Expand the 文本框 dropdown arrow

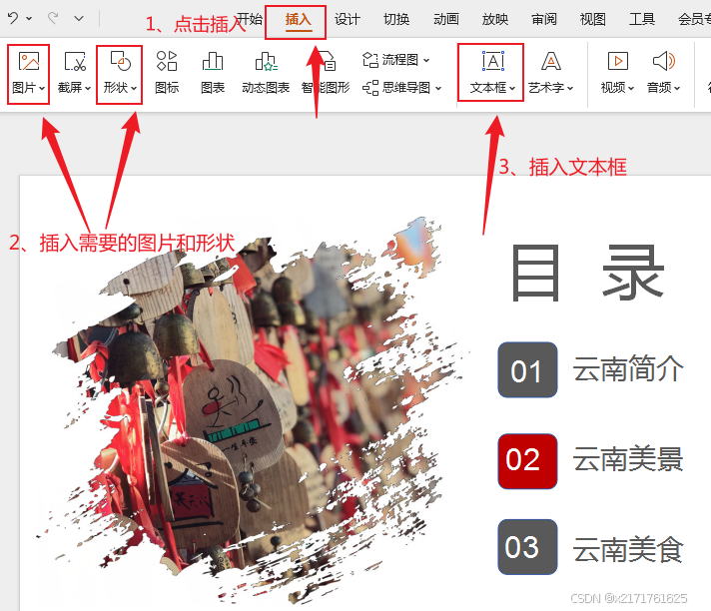512,89
